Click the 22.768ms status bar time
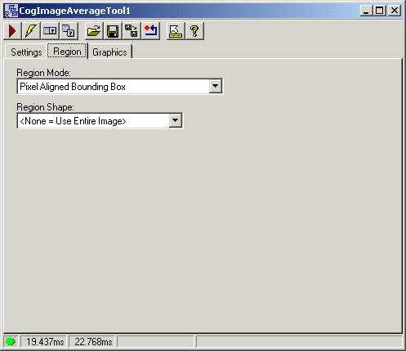 point(93,341)
